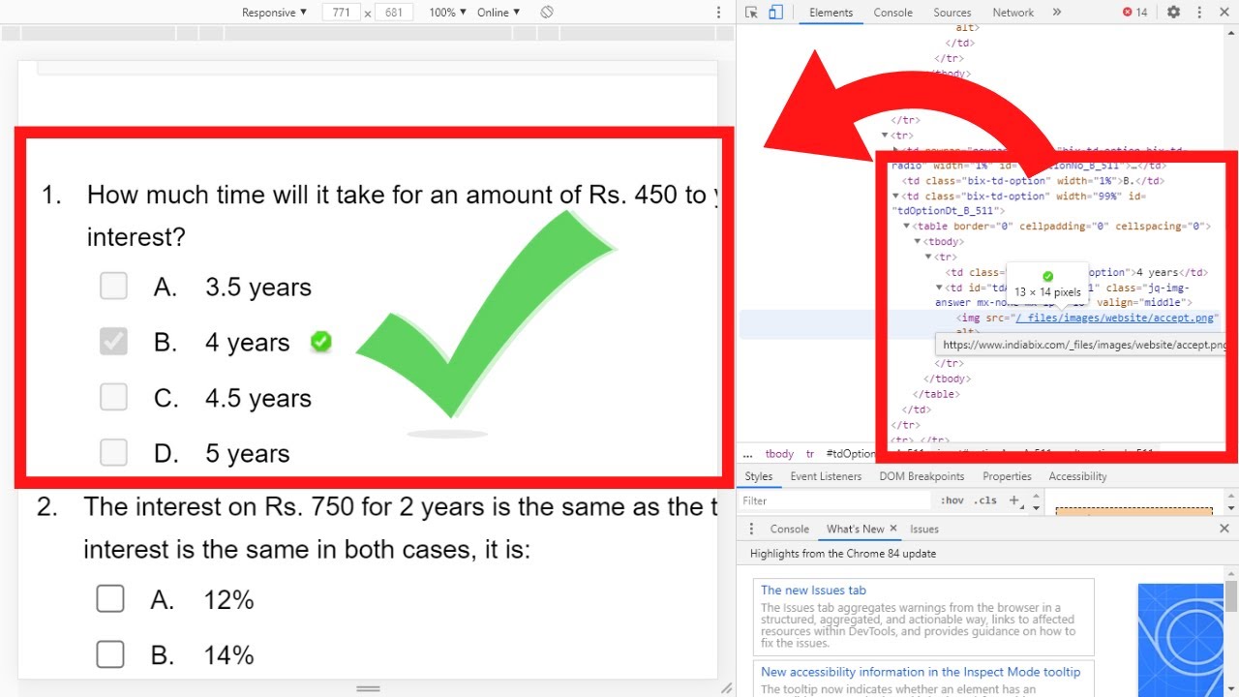
Task: Click the viewport height field showing 681
Action: coord(394,13)
